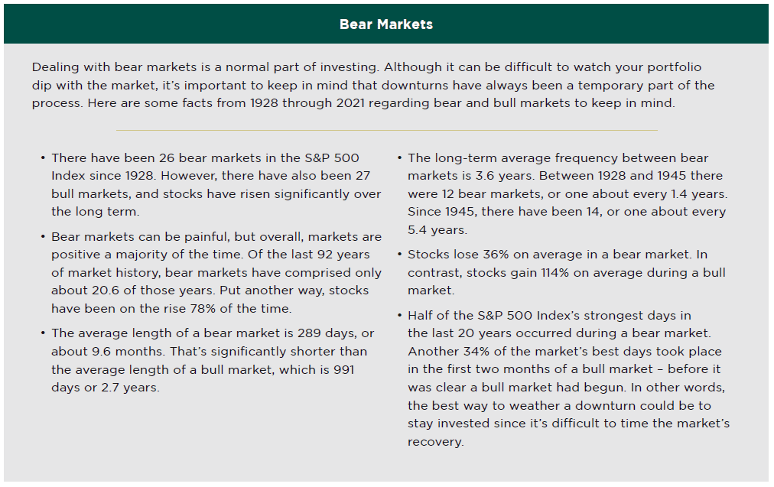Screen dimensions: 774x487
Task: Click the paragraph about long-term average frequency
Action: [x=566, y=193]
